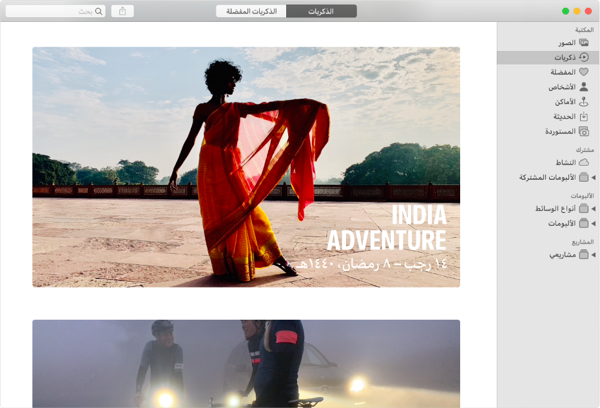Click the date ١٤ رجب – ٨ رمضان text
Image resolution: width=600 pixels, height=408 pixels.
[x=372, y=264]
